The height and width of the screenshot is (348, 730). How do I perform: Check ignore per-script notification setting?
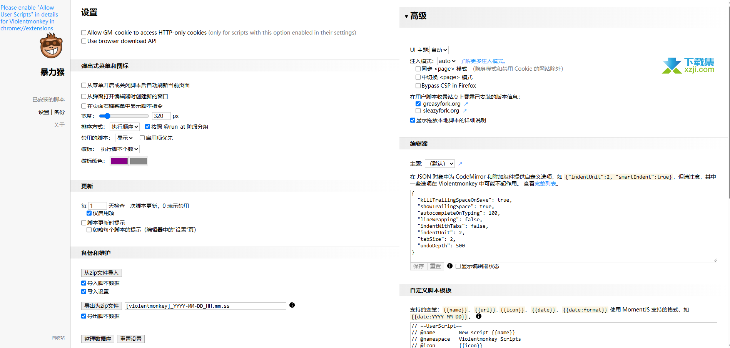[89, 230]
